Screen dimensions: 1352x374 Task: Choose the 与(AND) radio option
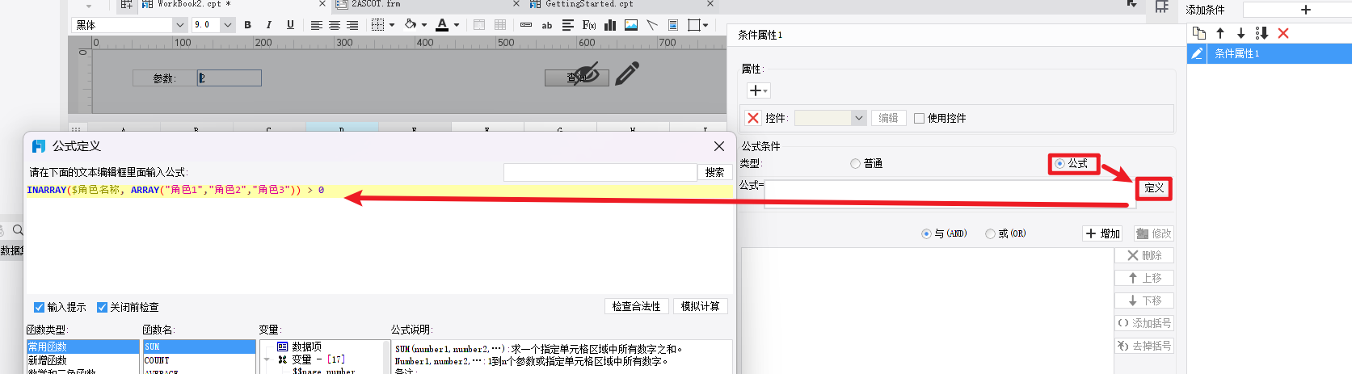coord(926,233)
